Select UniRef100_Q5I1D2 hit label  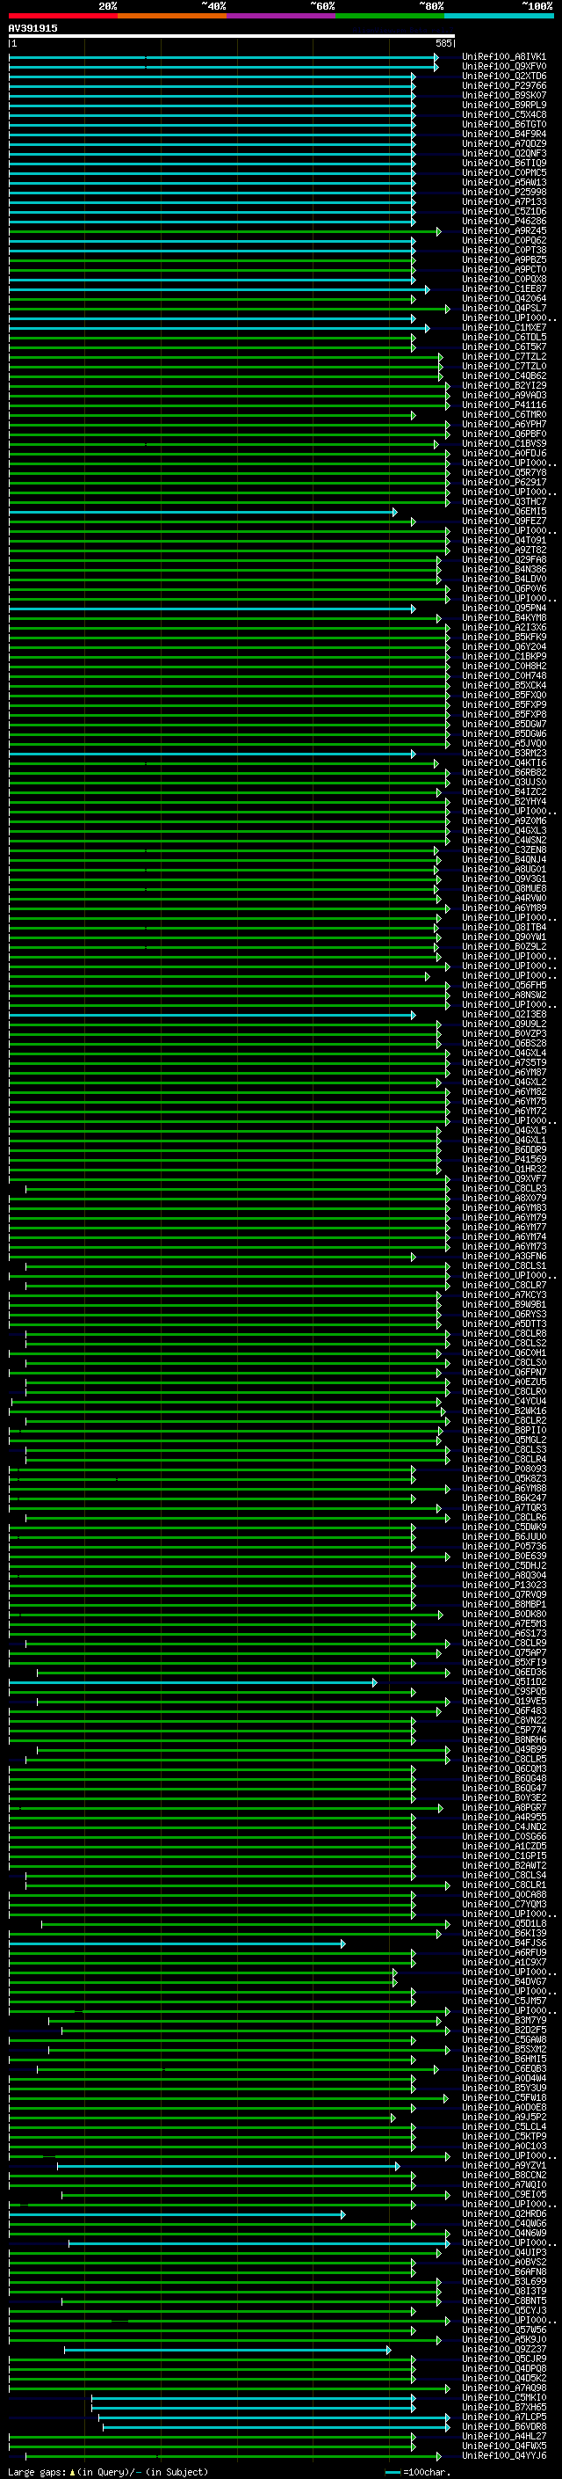[x=503, y=1681]
